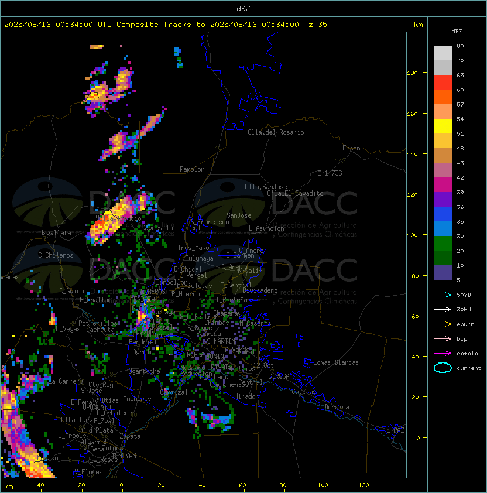Pick the slate-blue bottom dBZ swatch
Screen dimensions: 487x493
click(443, 273)
